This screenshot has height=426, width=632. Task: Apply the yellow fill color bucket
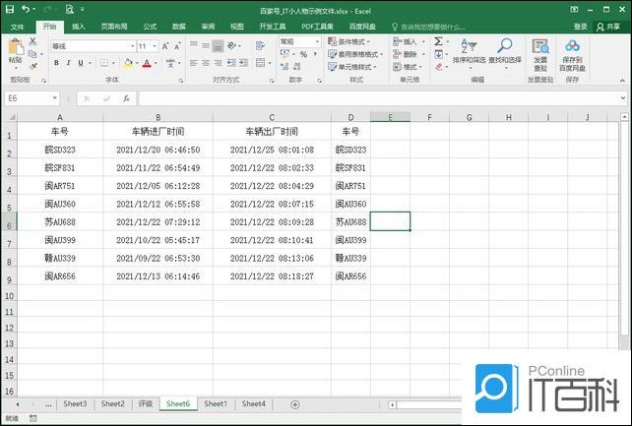(128, 63)
